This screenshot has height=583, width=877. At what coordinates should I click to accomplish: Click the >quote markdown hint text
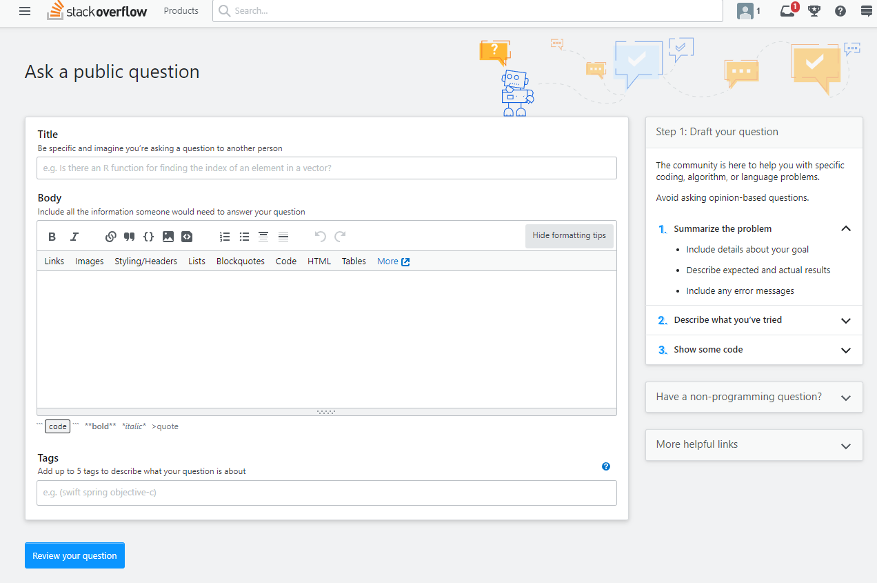pyautogui.click(x=165, y=427)
